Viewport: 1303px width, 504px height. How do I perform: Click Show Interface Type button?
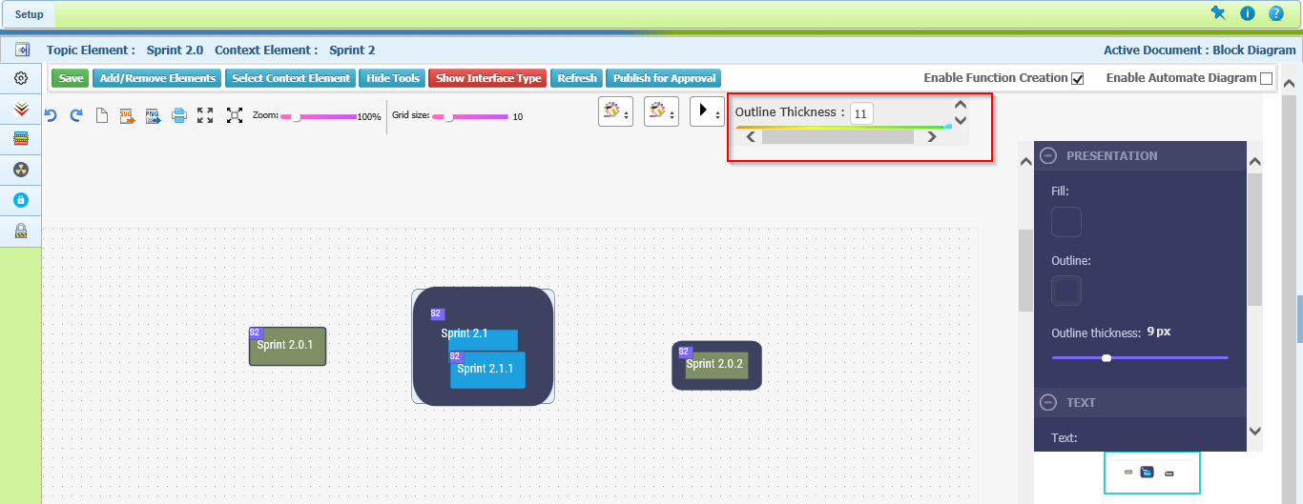pos(488,78)
